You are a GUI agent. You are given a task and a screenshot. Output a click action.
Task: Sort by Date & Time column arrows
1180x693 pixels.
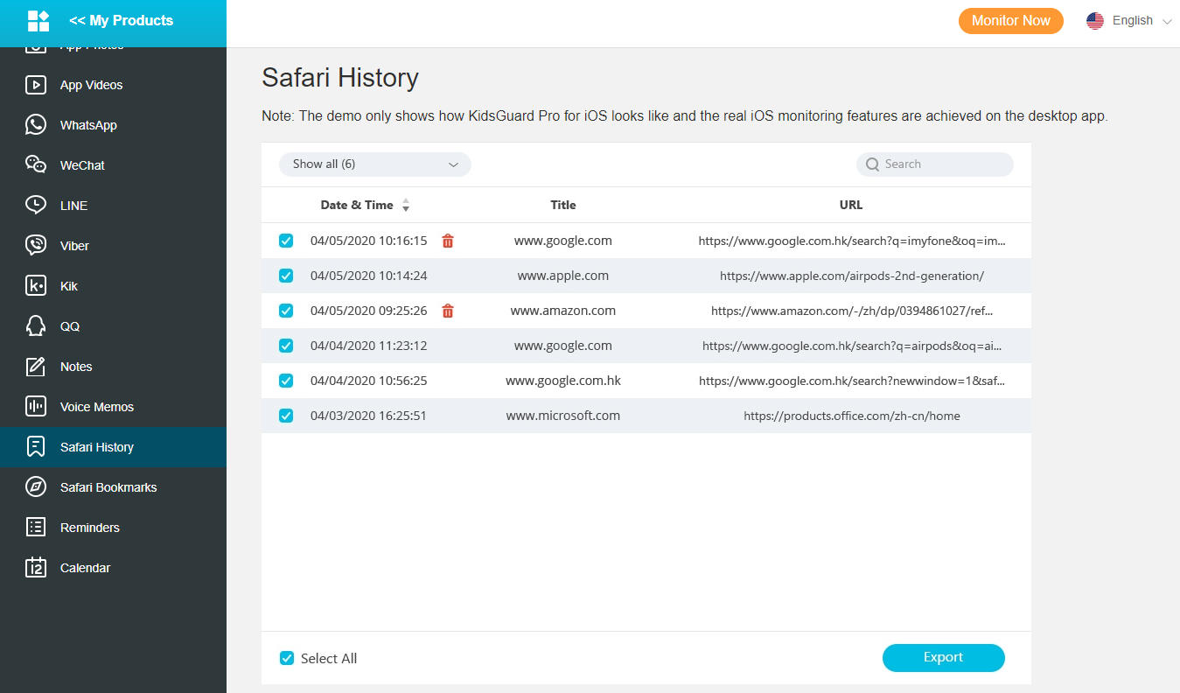[406, 206]
